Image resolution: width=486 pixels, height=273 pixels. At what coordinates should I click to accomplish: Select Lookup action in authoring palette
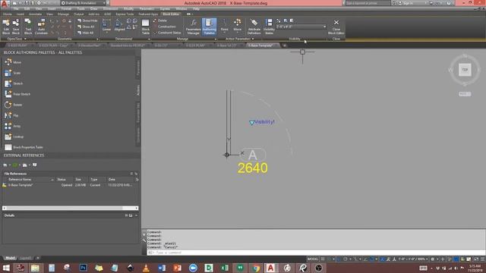coord(14,136)
